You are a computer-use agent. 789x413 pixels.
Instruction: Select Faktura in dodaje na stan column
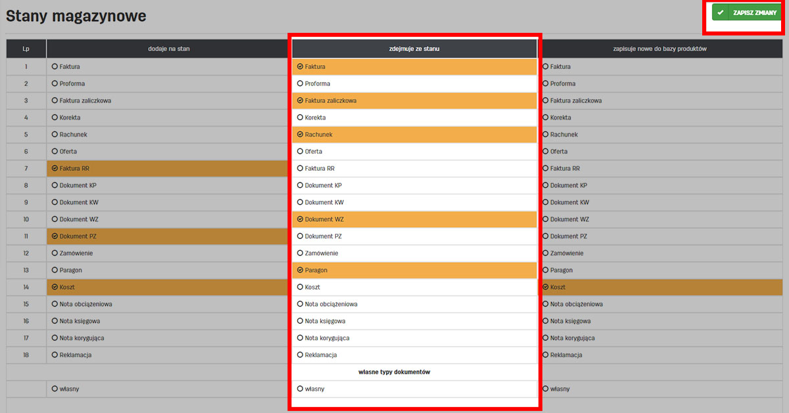(55, 67)
